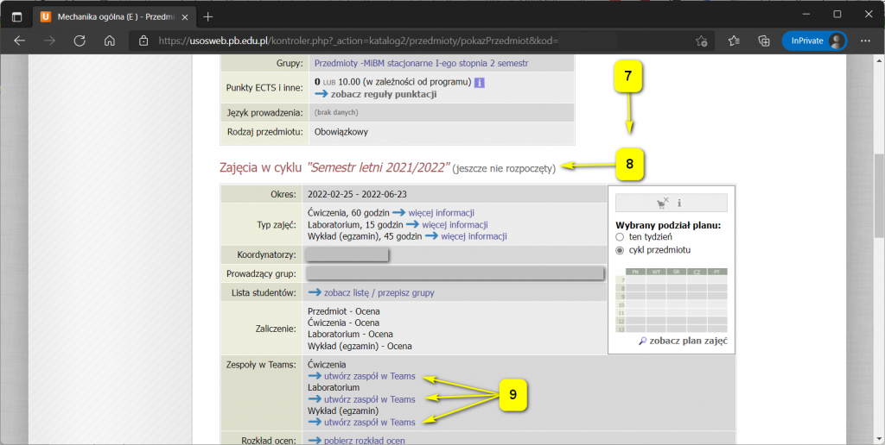This screenshot has height=445, width=885.
Task: Open the Favorites list icon
Action: [734, 41]
